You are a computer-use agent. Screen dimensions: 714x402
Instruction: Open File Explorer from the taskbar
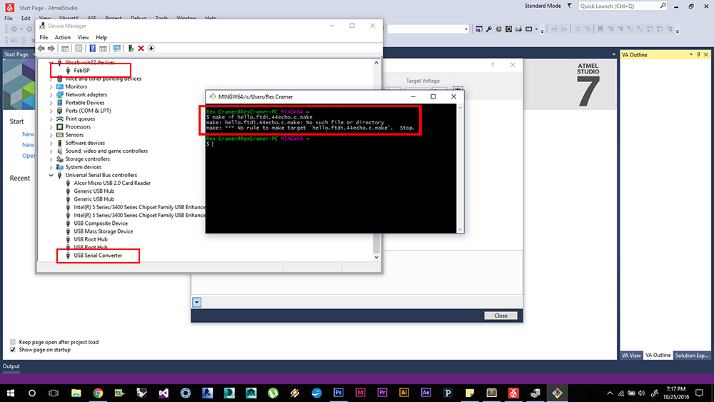pyautogui.click(x=76, y=393)
